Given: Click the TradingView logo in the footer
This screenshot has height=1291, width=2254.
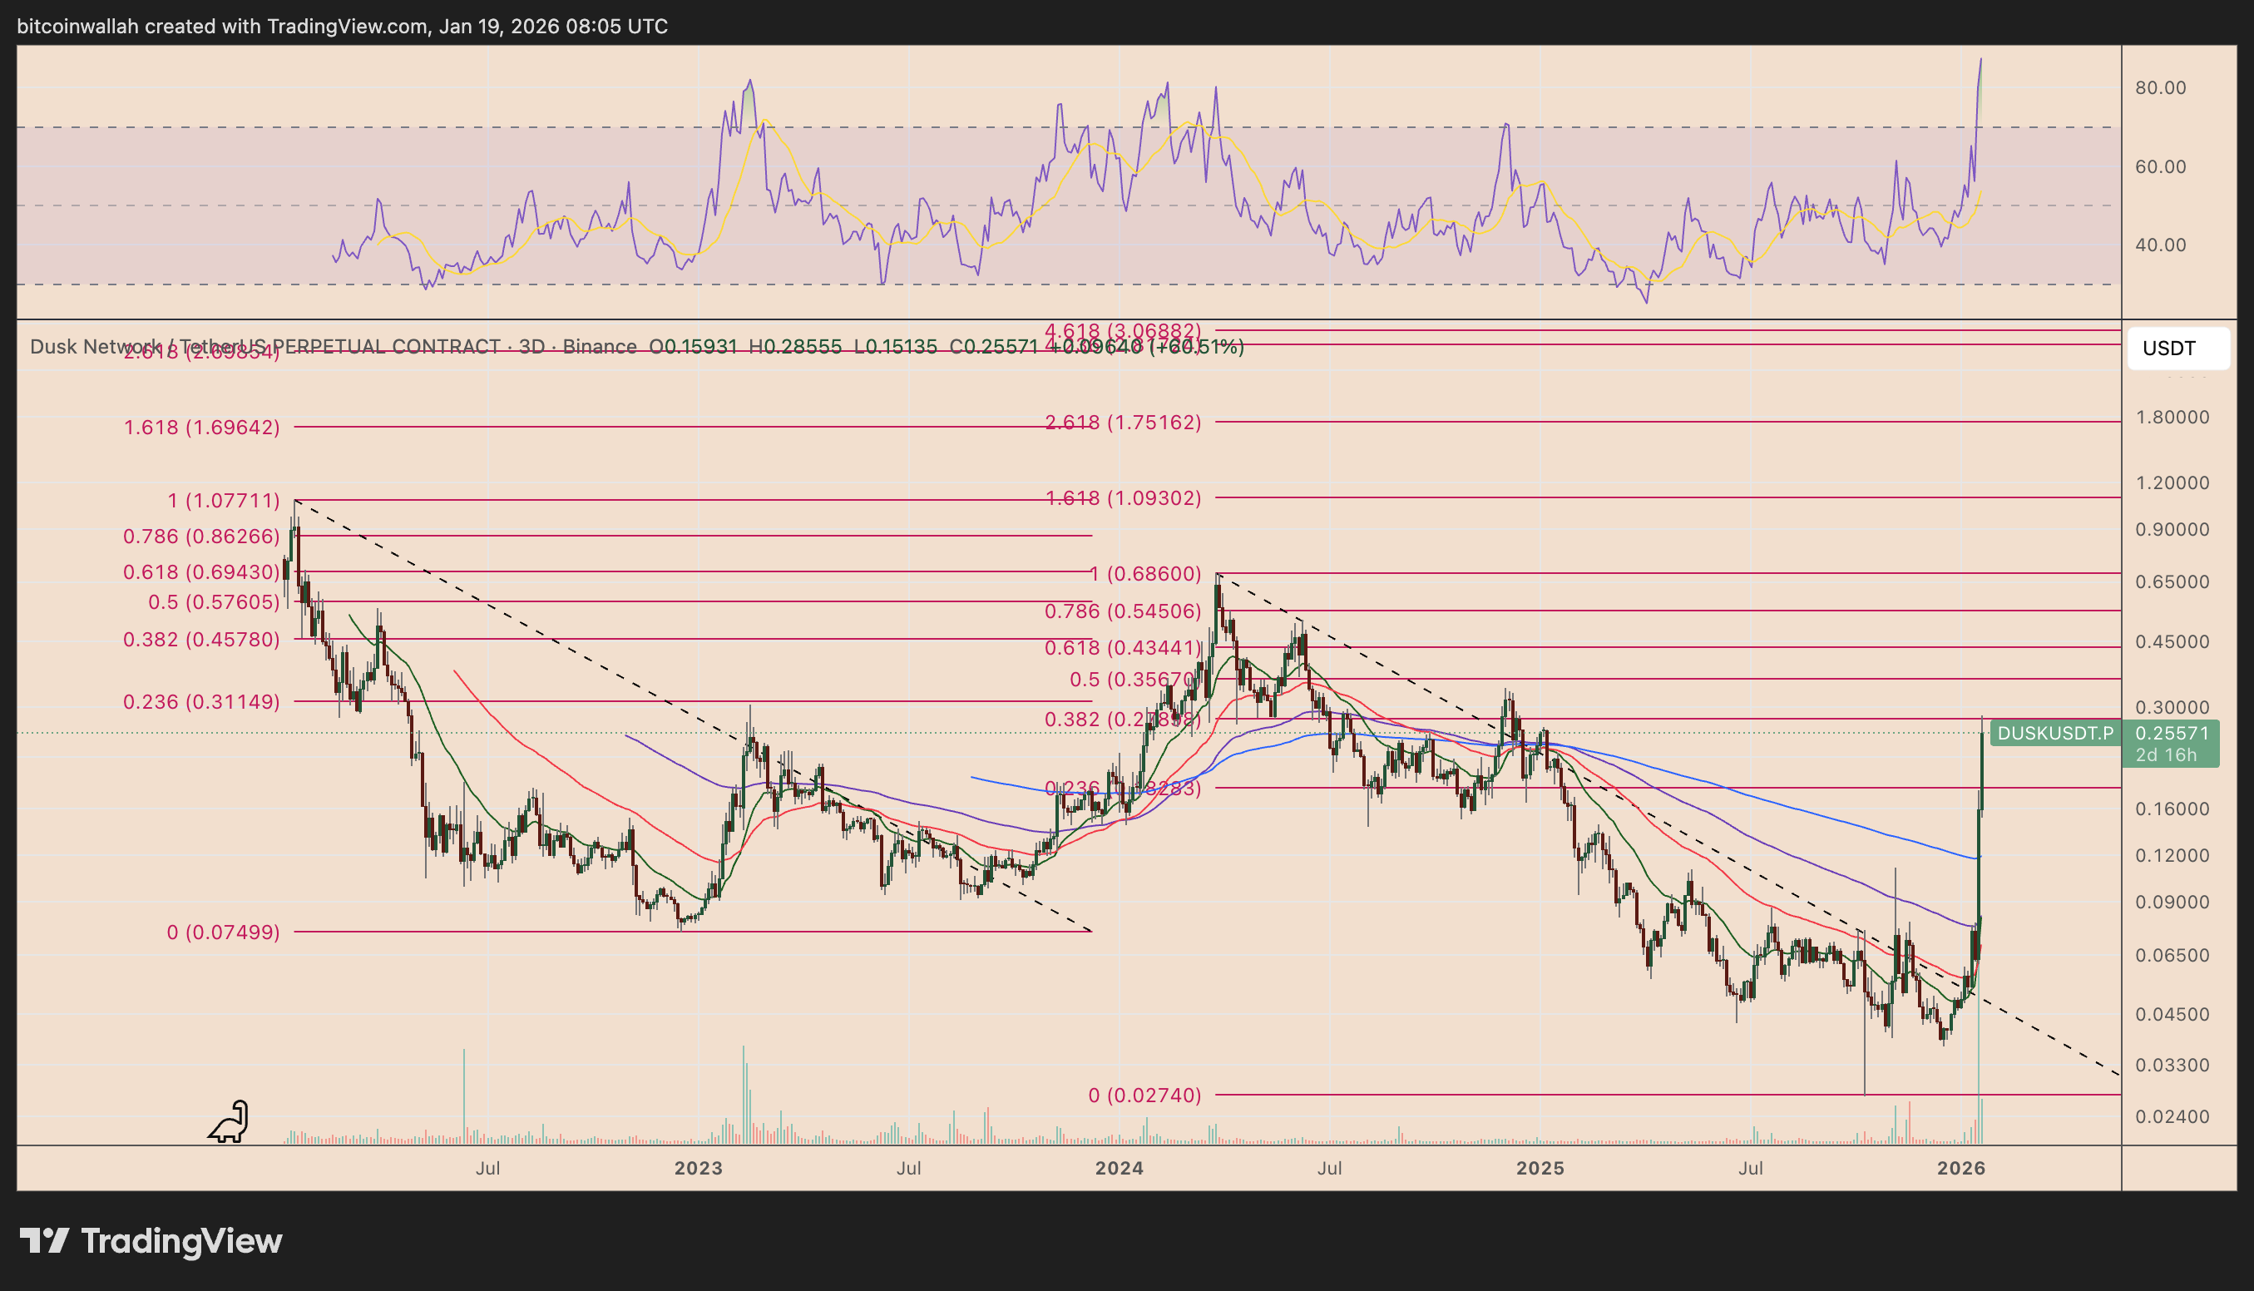Looking at the screenshot, I should [x=151, y=1240].
